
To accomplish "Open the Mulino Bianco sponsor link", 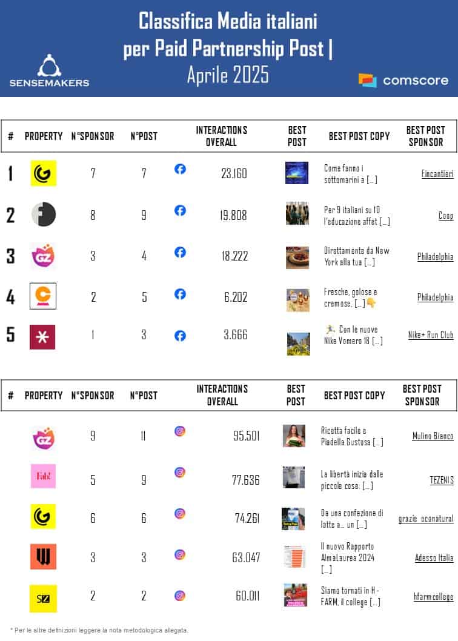I will pos(431,436).
